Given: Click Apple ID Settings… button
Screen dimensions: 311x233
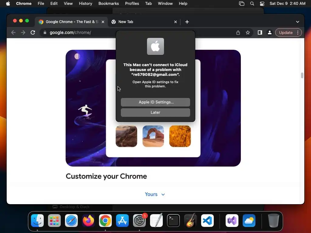Looking at the screenshot, I should point(155,102).
